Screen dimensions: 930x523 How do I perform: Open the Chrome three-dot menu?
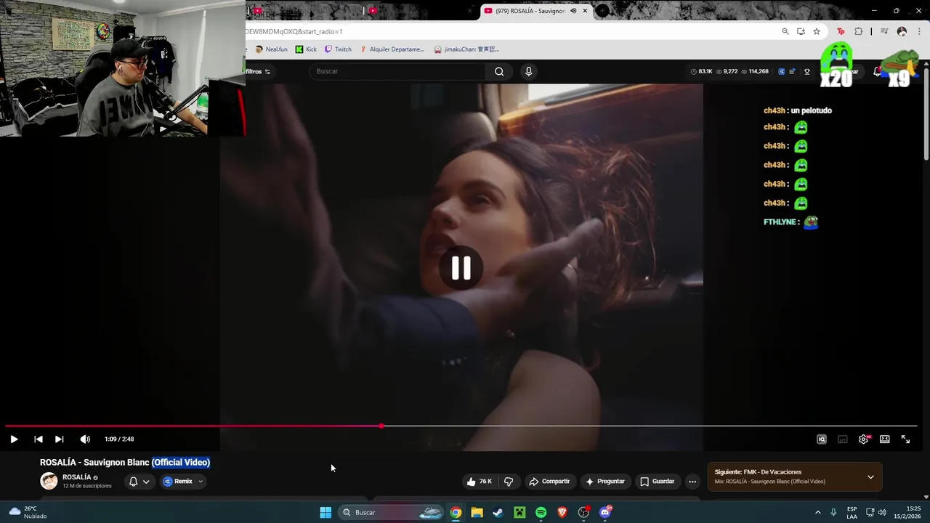919,31
